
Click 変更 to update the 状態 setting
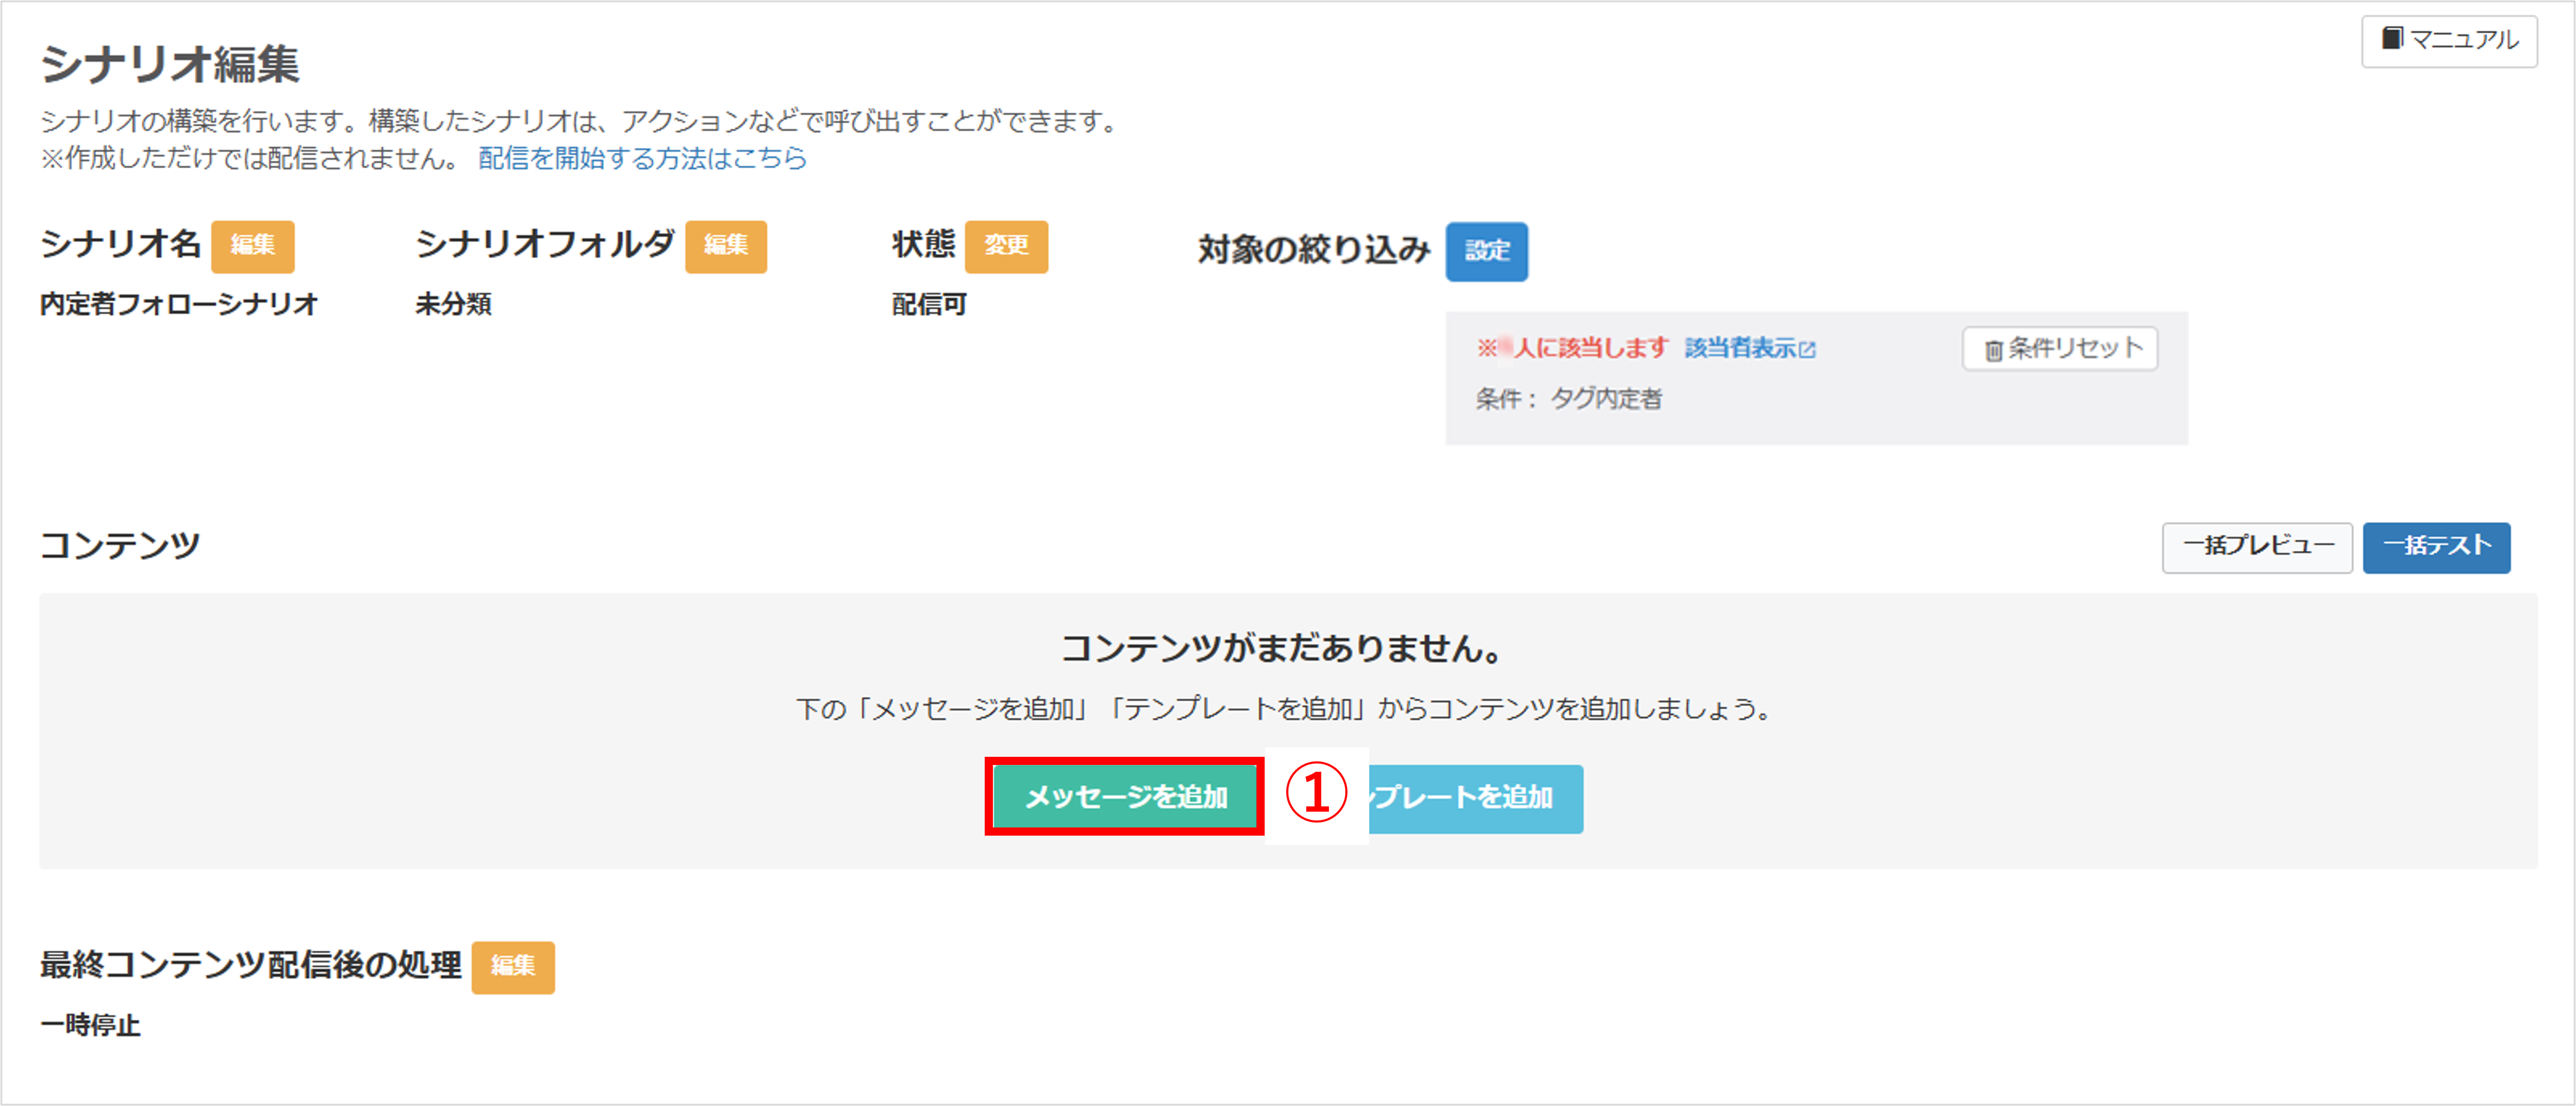1007,247
